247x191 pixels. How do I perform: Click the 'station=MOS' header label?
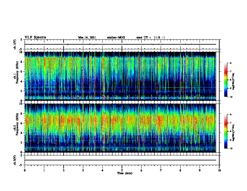116,37
